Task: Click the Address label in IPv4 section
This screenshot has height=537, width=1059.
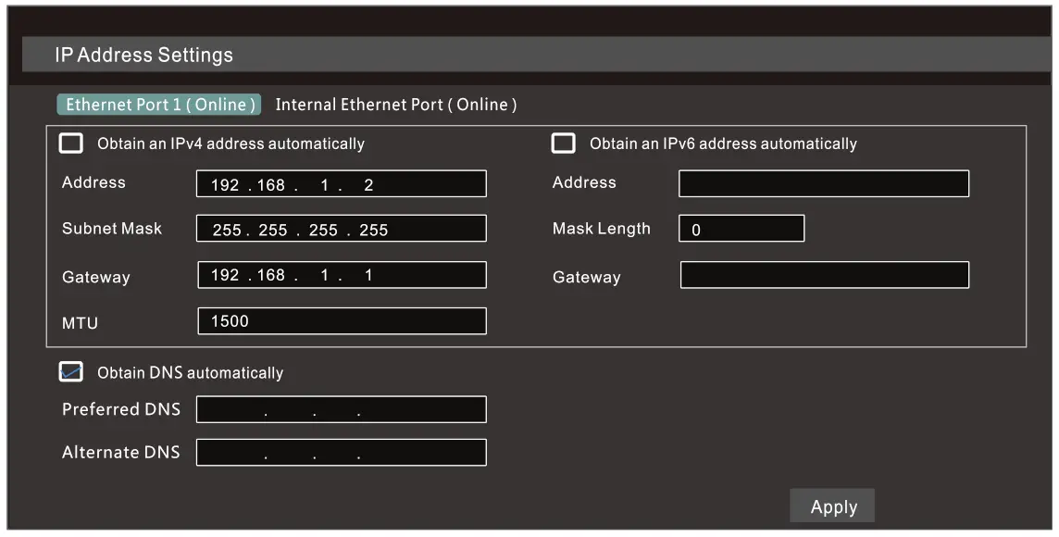Action: point(93,182)
